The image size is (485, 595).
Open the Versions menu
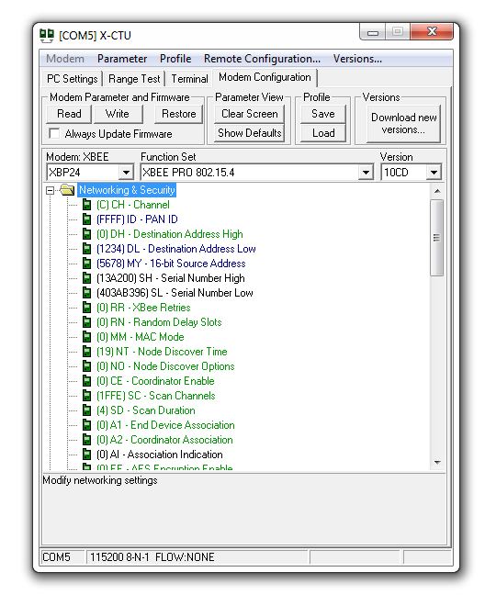pos(357,59)
